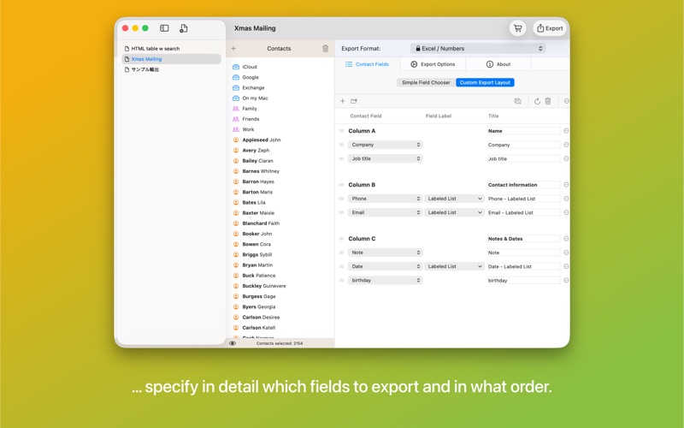Screen dimensions: 684x428
Task: Select the Friends group
Action: (x=251, y=119)
